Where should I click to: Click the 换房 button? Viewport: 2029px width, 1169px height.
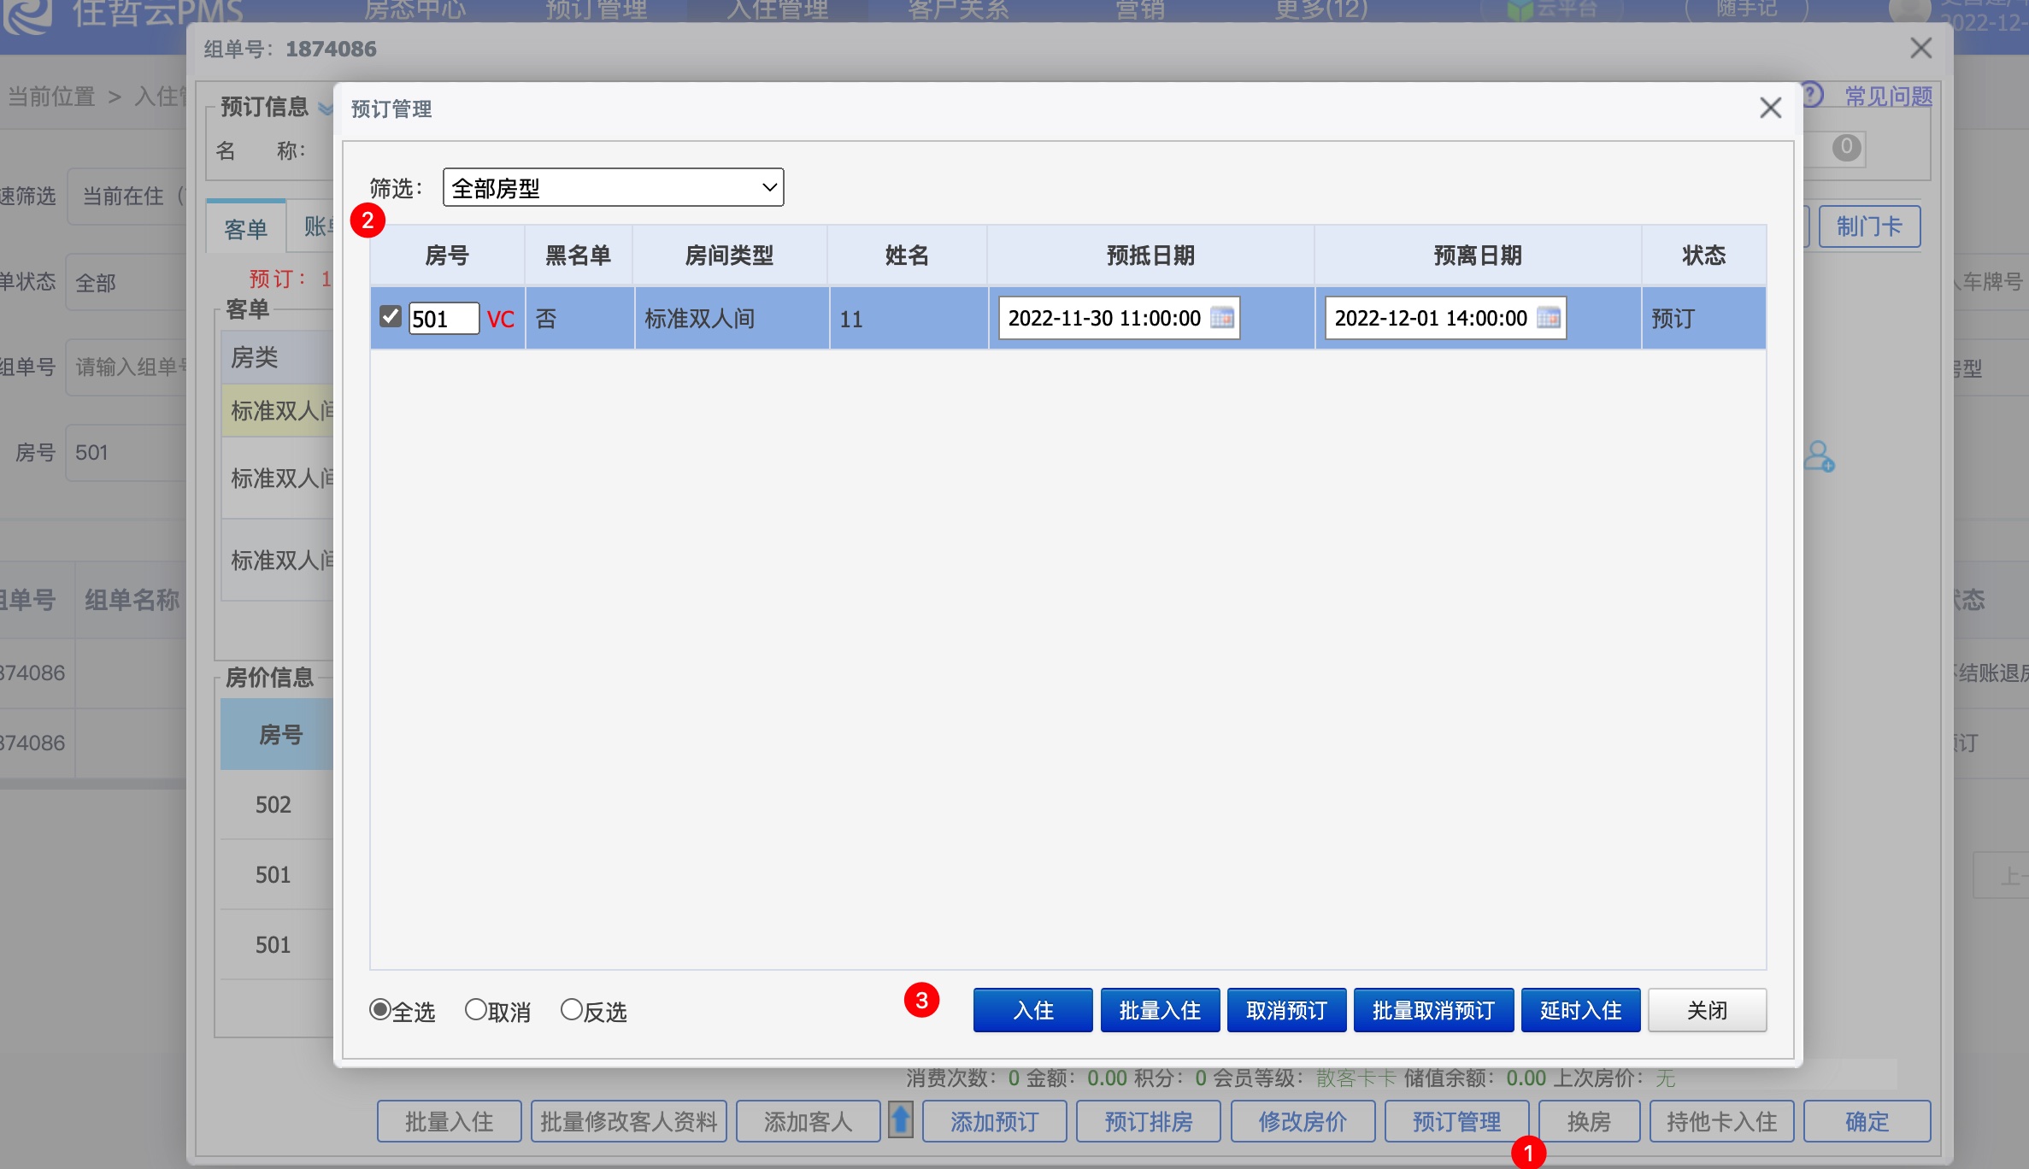coord(1589,1121)
